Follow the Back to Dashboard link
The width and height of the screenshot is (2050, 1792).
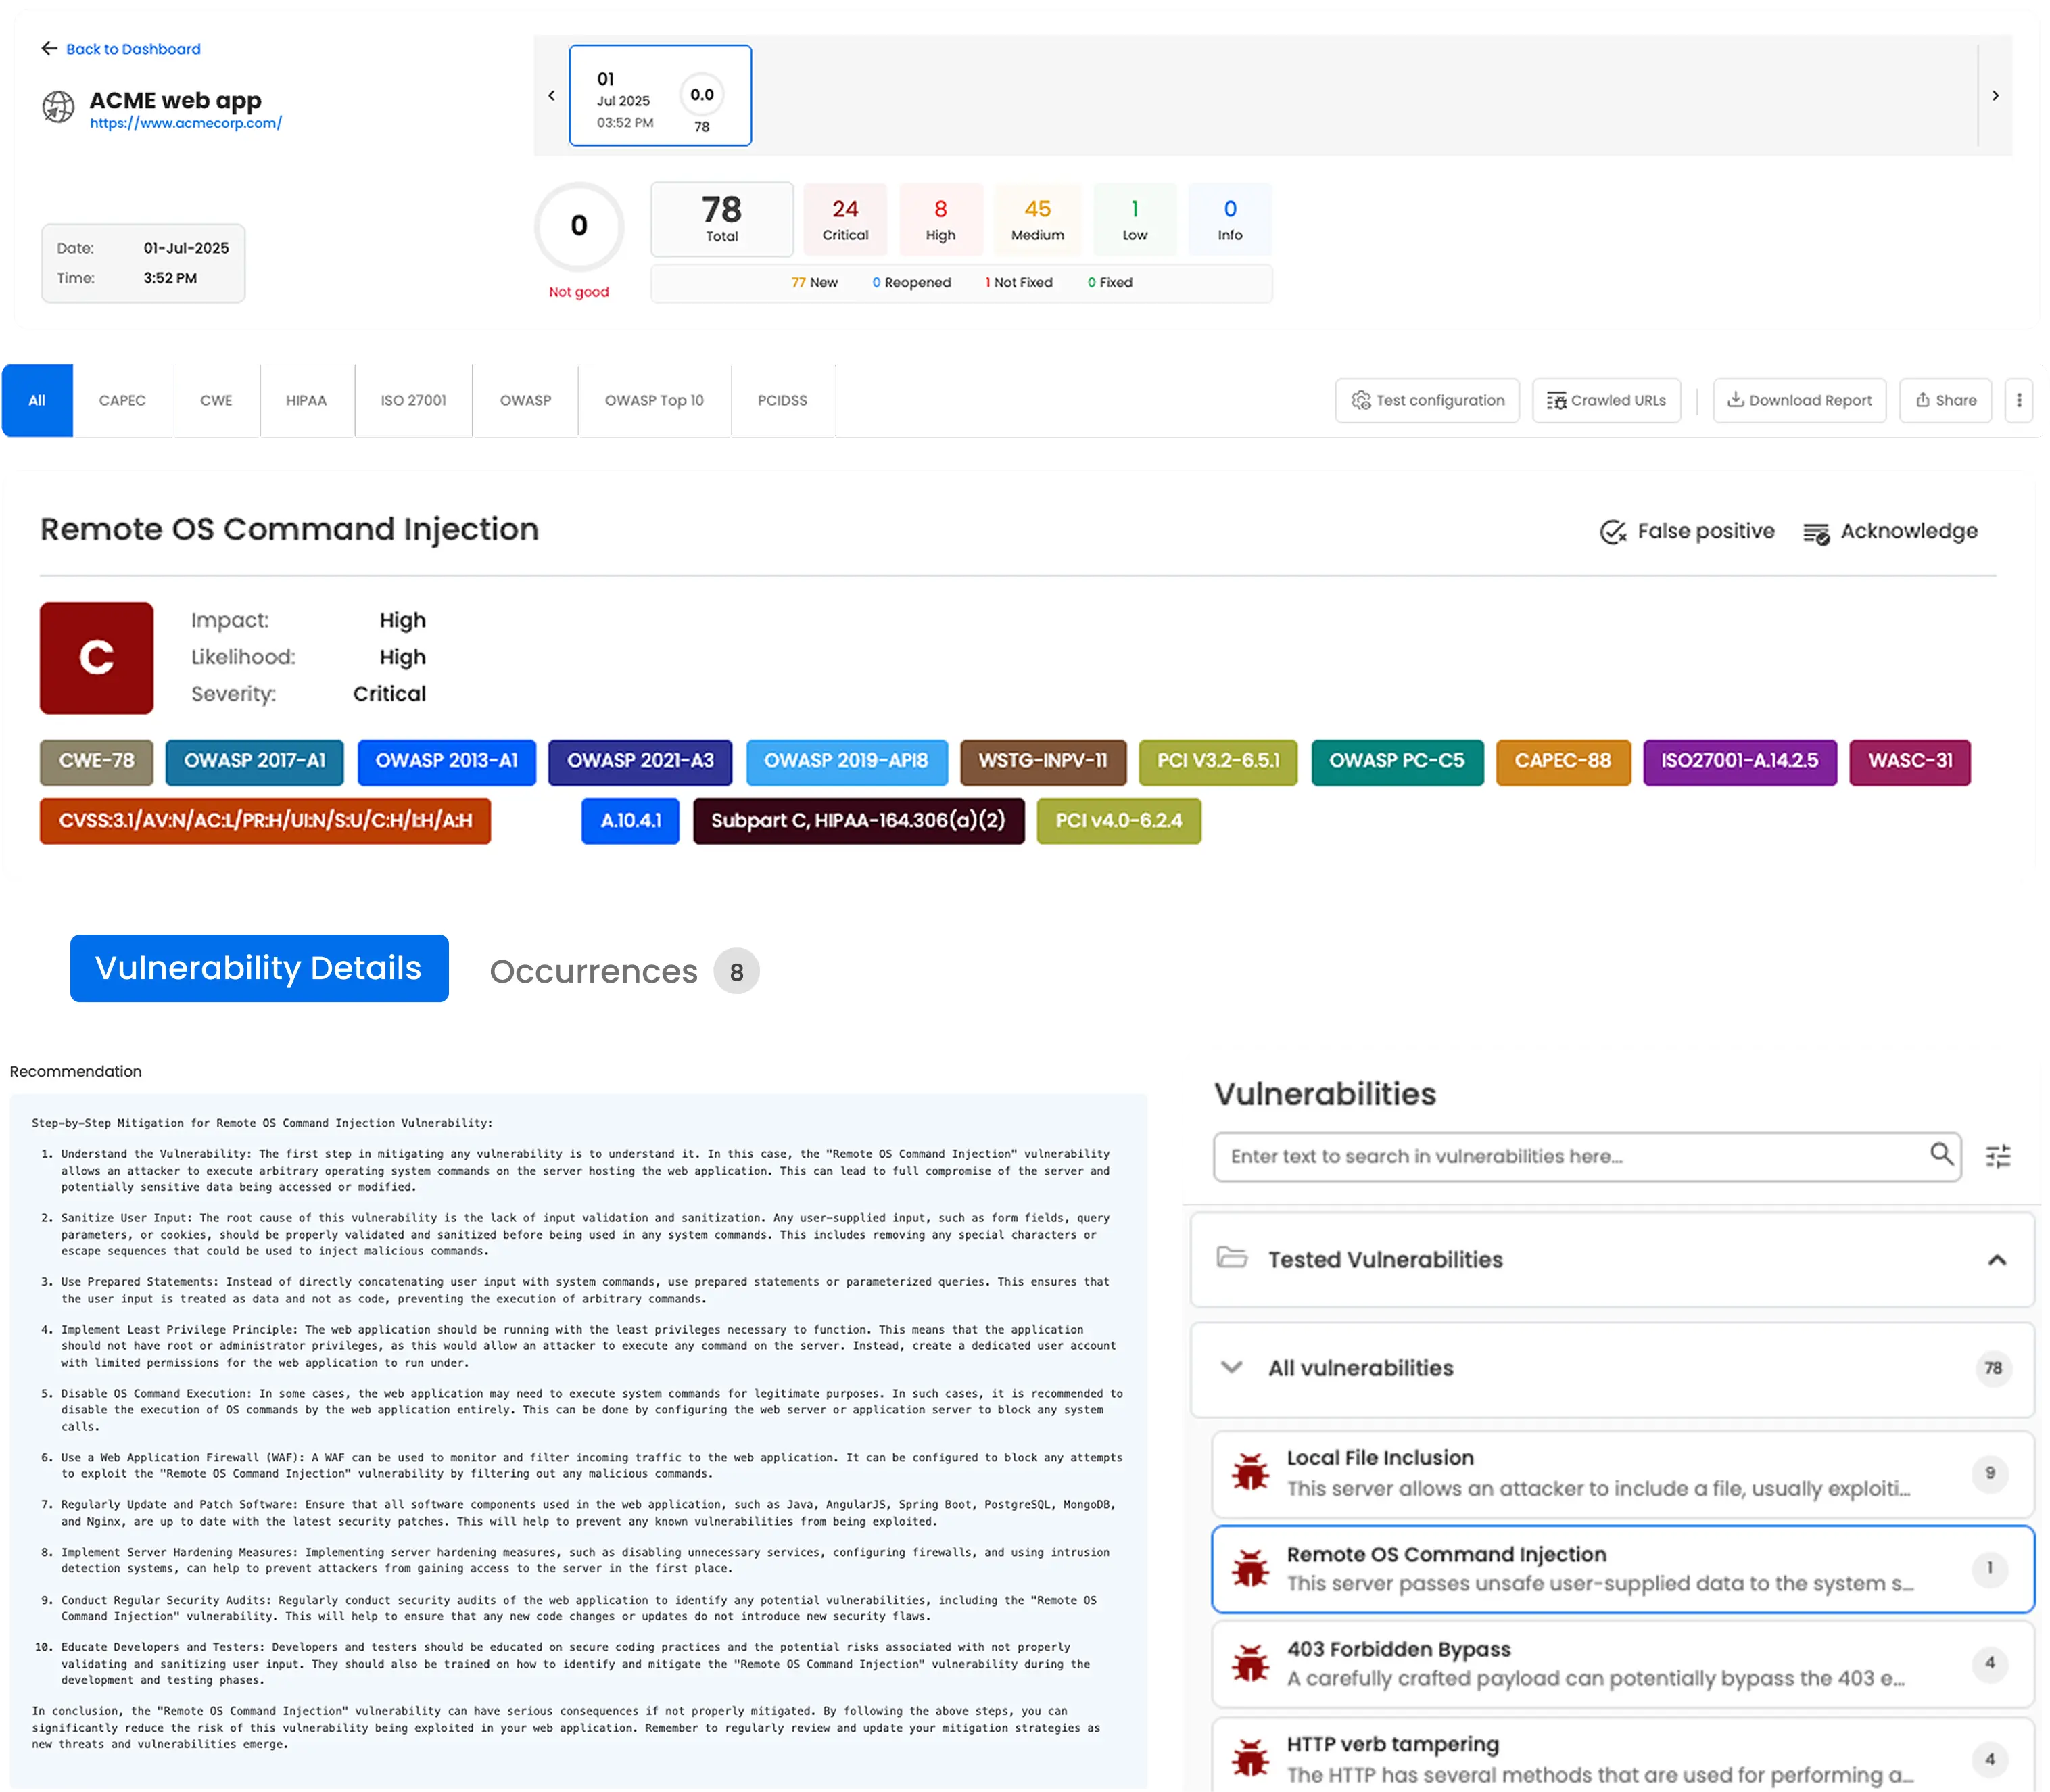tap(133, 48)
